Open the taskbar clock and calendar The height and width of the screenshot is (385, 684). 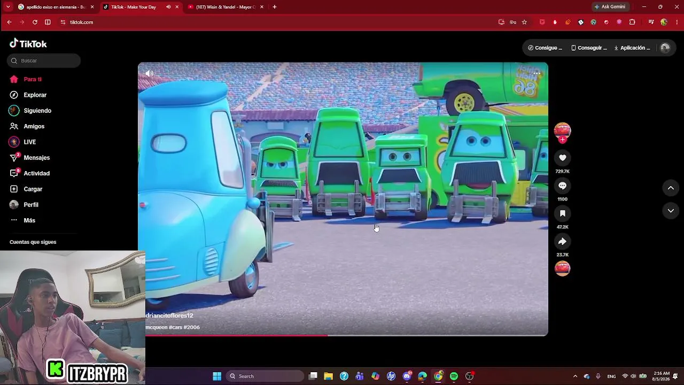[x=661, y=376]
